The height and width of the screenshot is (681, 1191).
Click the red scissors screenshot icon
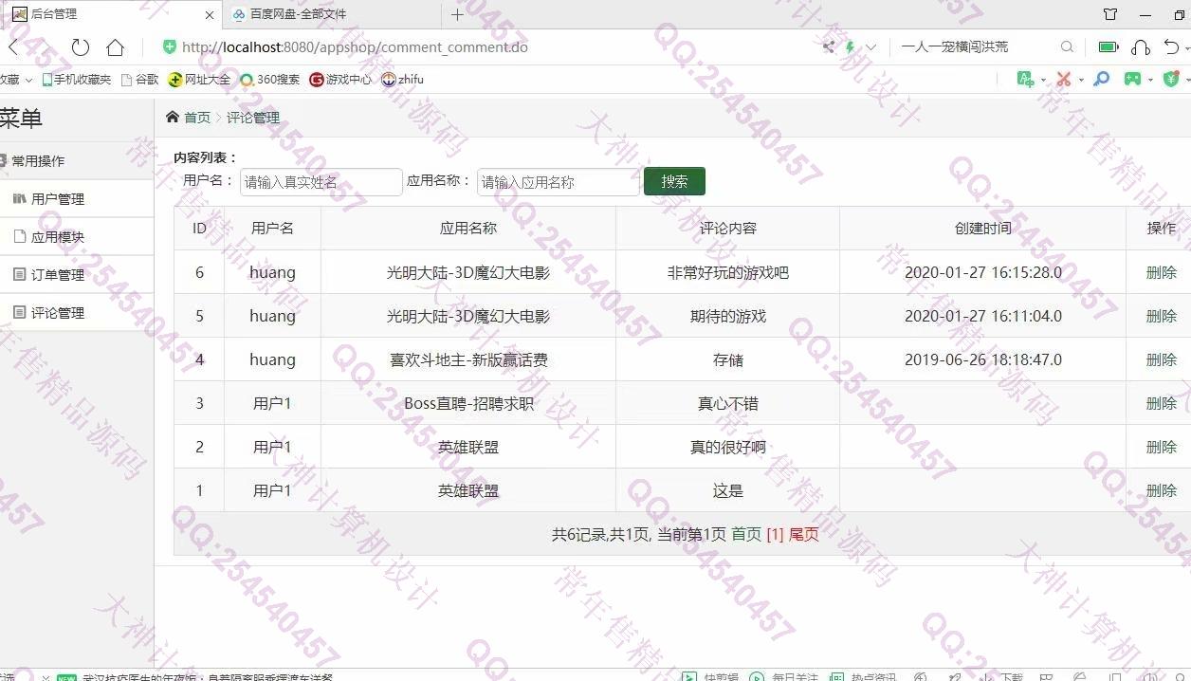click(1064, 80)
